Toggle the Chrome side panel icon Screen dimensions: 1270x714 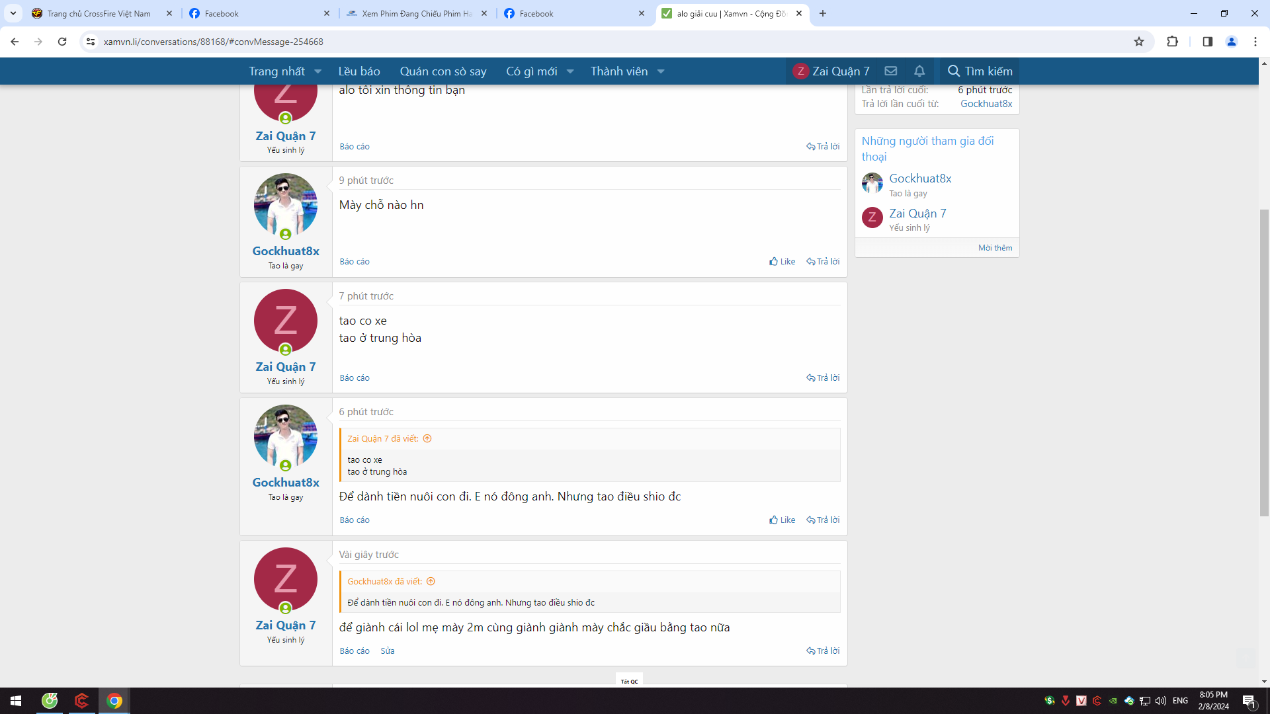point(1207,42)
